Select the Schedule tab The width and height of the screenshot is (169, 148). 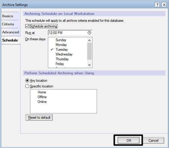[11, 40]
